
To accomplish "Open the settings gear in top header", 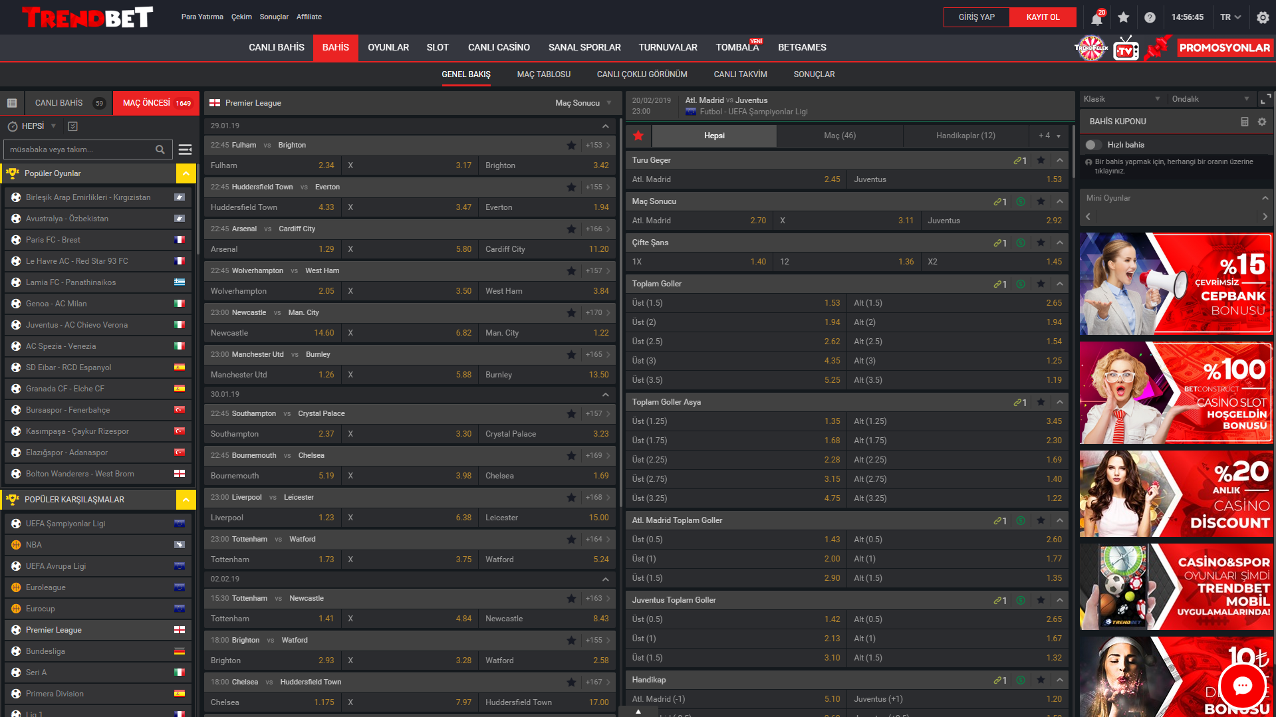I will 1263,17.
